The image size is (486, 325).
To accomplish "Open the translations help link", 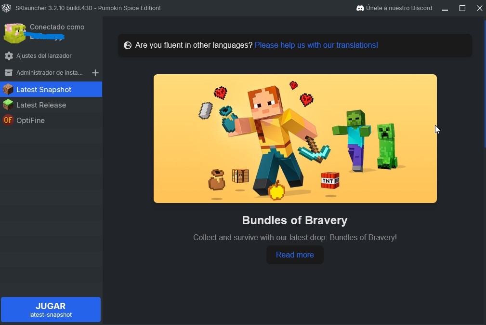I will pyautogui.click(x=316, y=45).
